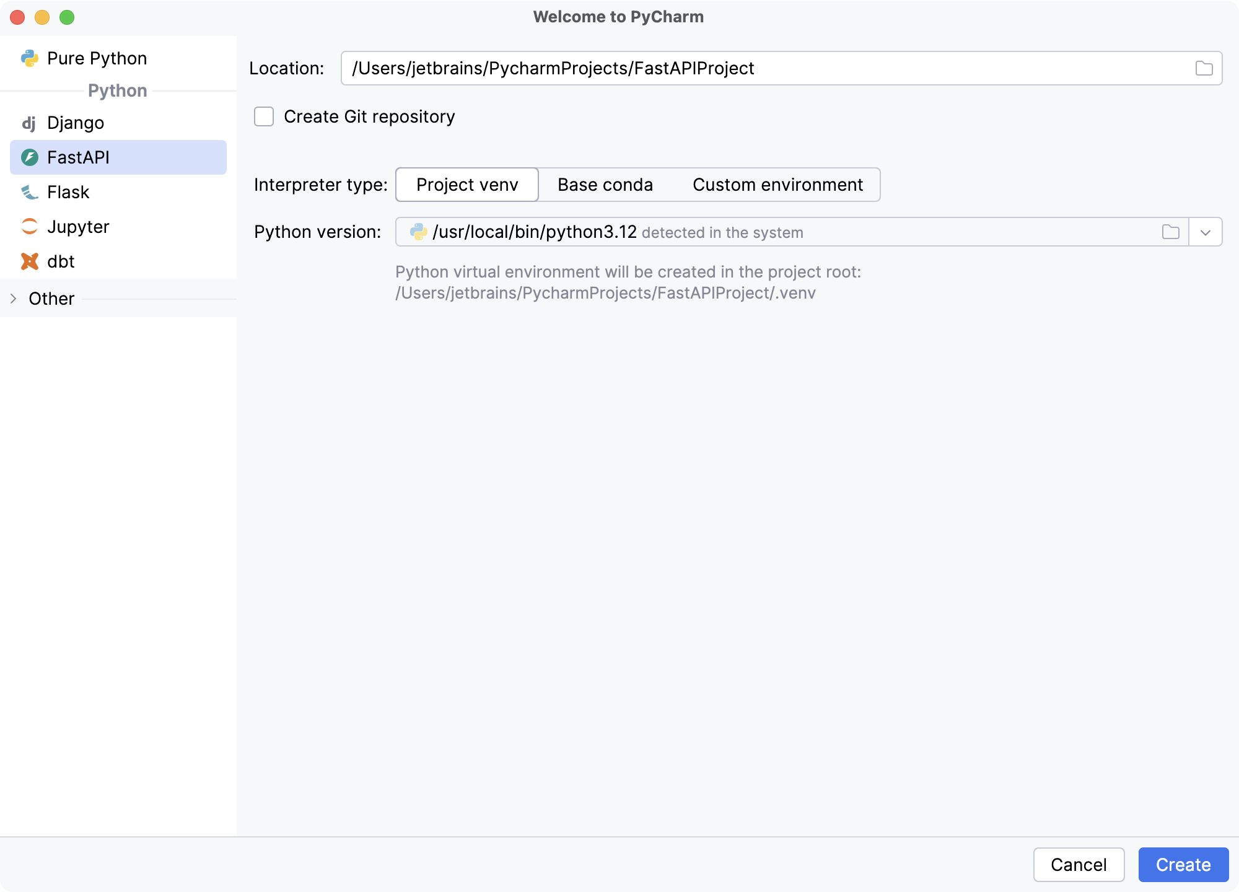Viewport: 1239px width, 892px height.
Task: Click the Django framework icon
Action: click(29, 123)
